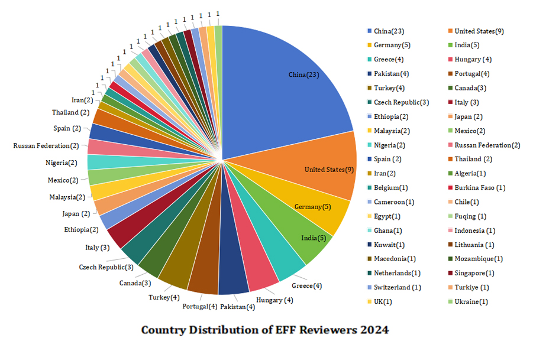Click the "Iran(2)" data label beside the pie

[82, 100]
